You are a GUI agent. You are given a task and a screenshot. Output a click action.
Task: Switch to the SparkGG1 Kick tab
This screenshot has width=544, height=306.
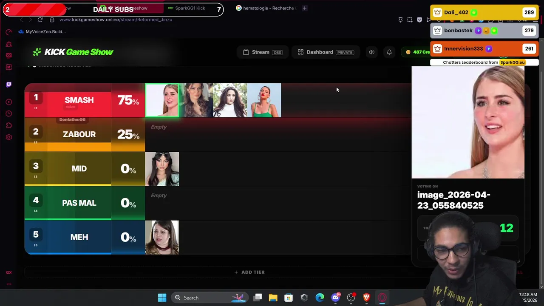point(186,8)
